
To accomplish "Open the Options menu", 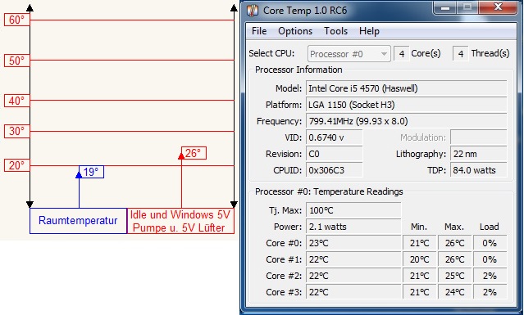I will [295, 31].
